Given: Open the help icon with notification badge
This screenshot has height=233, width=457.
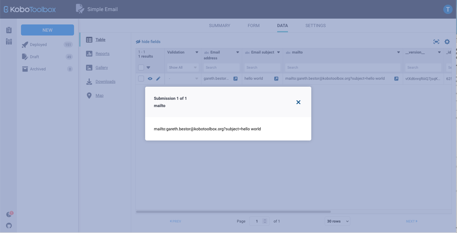Looking at the screenshot, I should click(x=9, y=215).
